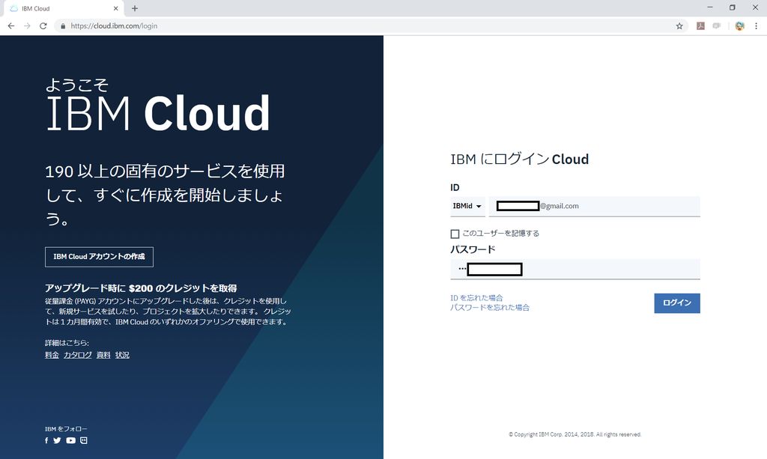767x459 pixels.
Task: Open the 料金 link
Action: coord(52,355)
